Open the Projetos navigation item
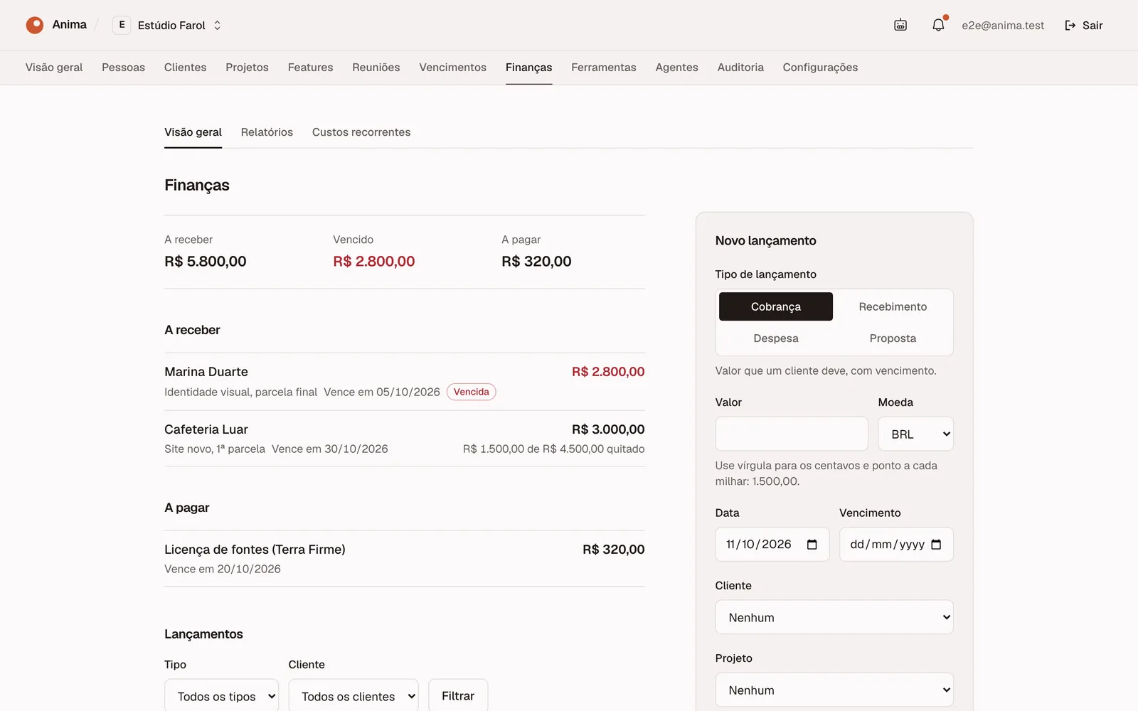The width and height of the screenshot is (1138, 711). click(247, 68)
